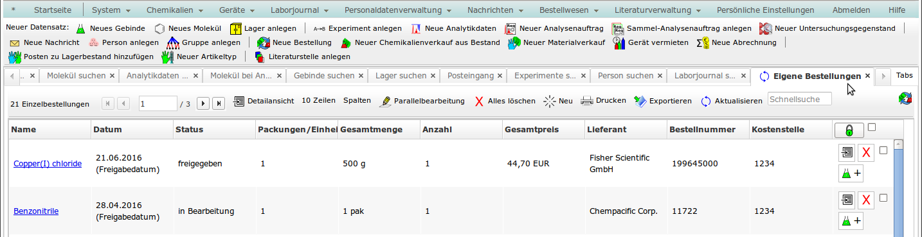Click Alles löschen red X icon
Image resolution: width=922 pixels, height=237 pixels.
(478, 101)
